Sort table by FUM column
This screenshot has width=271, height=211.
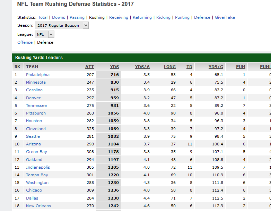(241, 67)
